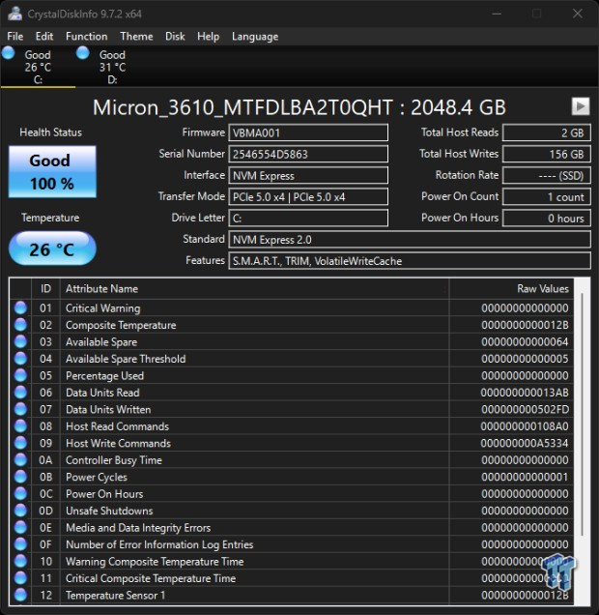Open the Theme menu
The height and width of the screenshot is (615, 599).
point(136,37)
